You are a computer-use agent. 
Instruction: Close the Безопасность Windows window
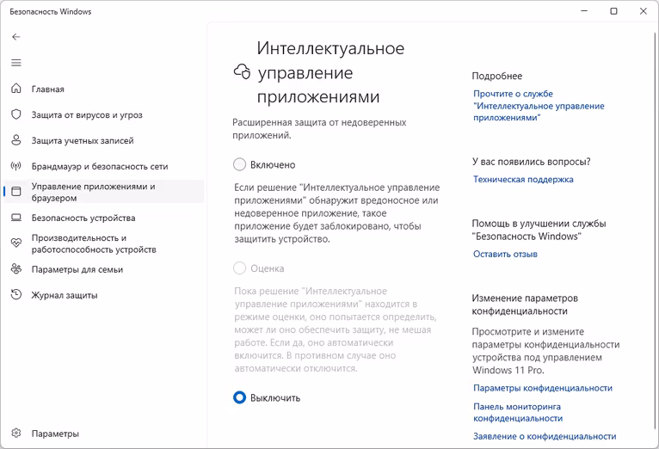tap(643, 11)
